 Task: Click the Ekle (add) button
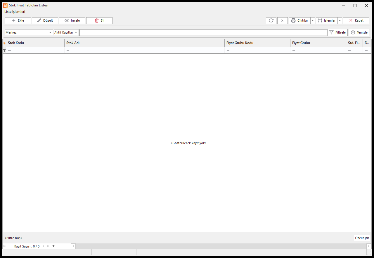[18, 20]
